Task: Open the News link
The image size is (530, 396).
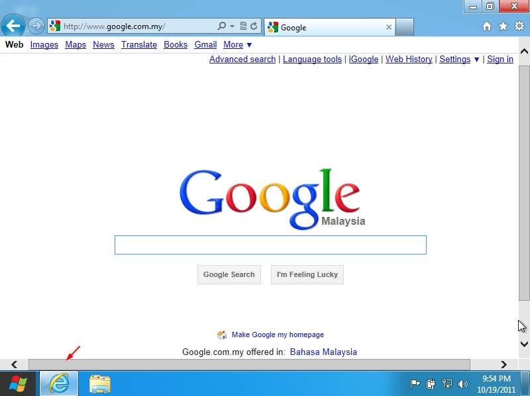Action: click(103, 44)
